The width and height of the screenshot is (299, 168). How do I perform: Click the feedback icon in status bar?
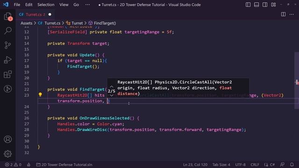[282, 165]
